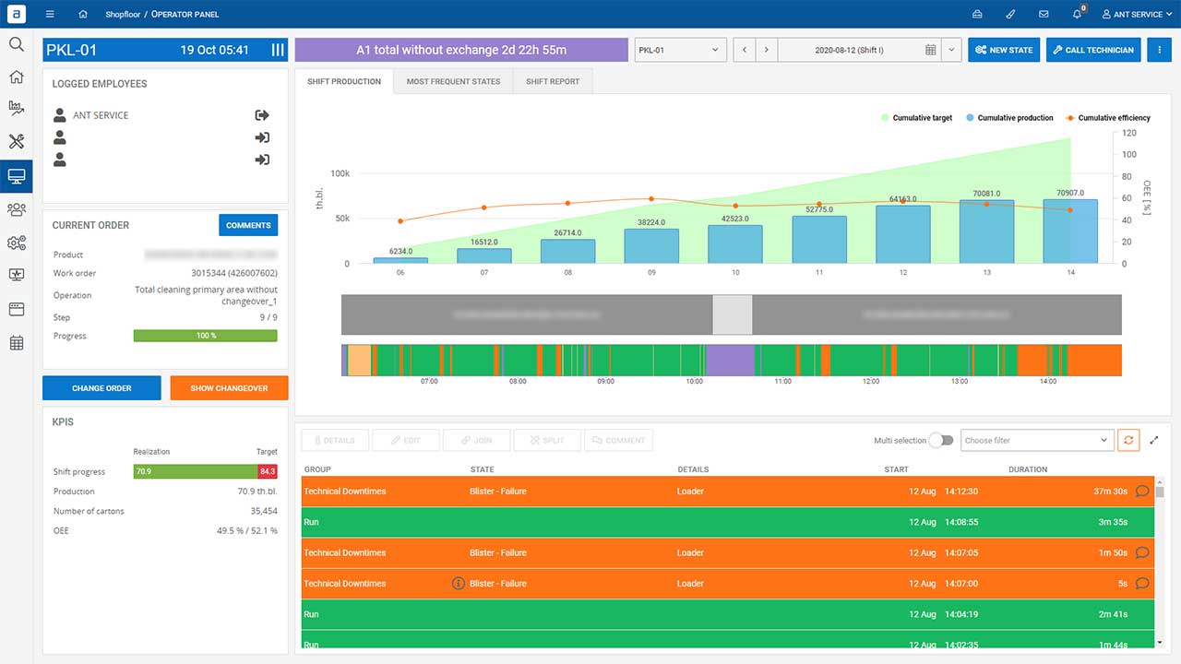
Task: Open the calendar date picker icon
Action: click(931, 50)
